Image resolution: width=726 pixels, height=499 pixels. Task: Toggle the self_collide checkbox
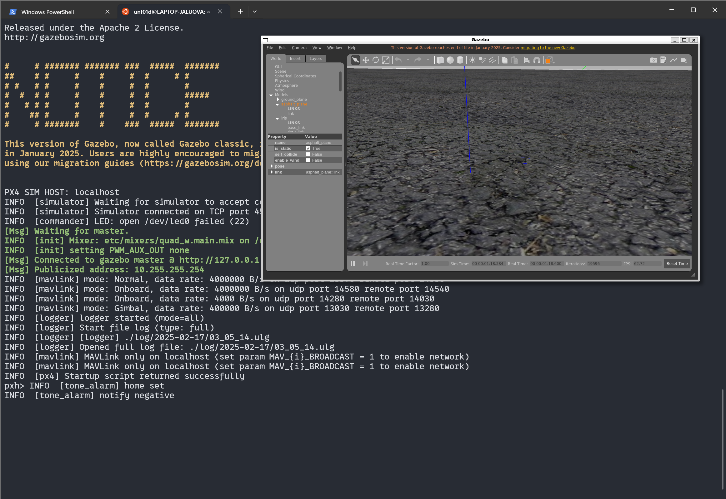click(x=308, y=154)
